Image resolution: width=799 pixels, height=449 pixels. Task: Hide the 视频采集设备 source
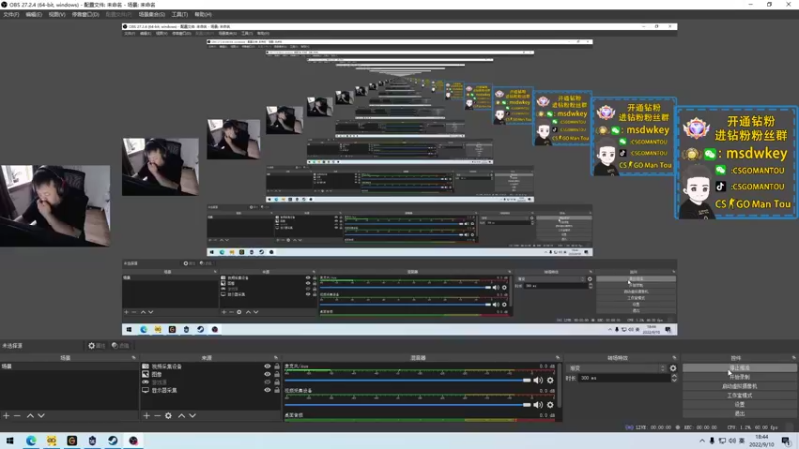pyautogui.click(x=267, y=366)
